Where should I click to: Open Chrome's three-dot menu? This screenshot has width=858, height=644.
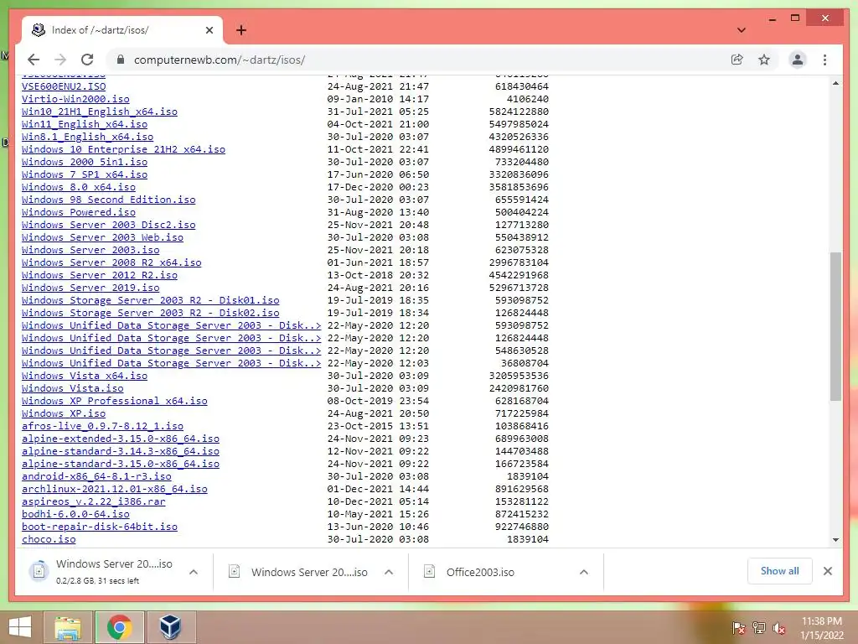point(824,60)
